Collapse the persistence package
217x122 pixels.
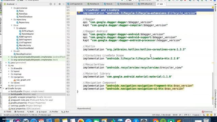(12, 8)
